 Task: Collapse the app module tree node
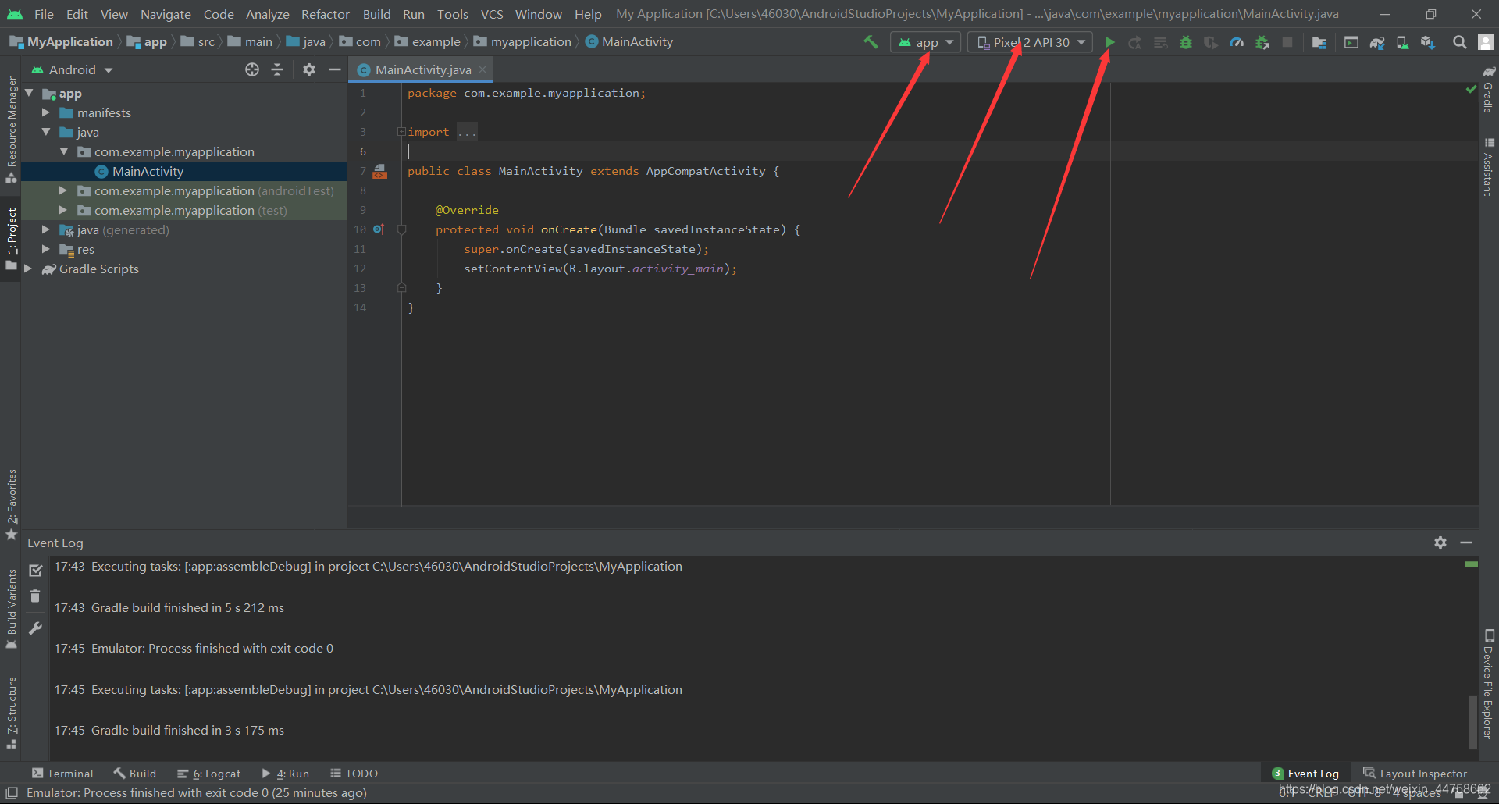point(29,93)
